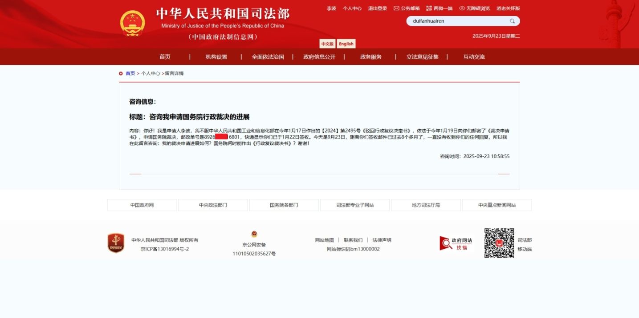Expand the 中国政府网 links box
The height and width of the screenshot is (318, 639).
(142, 205)
